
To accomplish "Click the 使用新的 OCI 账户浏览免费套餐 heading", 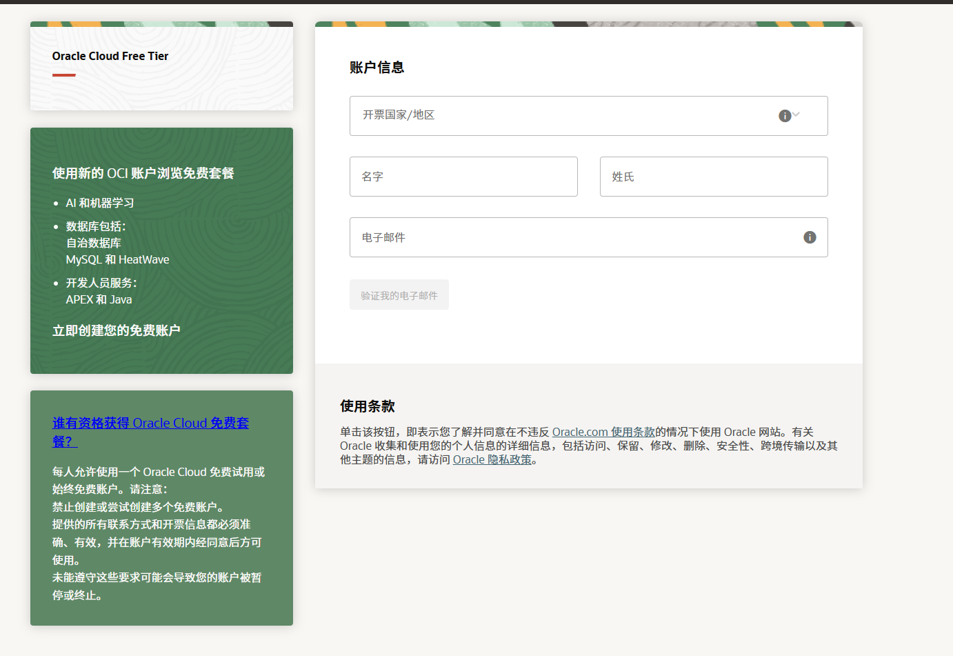I will [143, 173].
